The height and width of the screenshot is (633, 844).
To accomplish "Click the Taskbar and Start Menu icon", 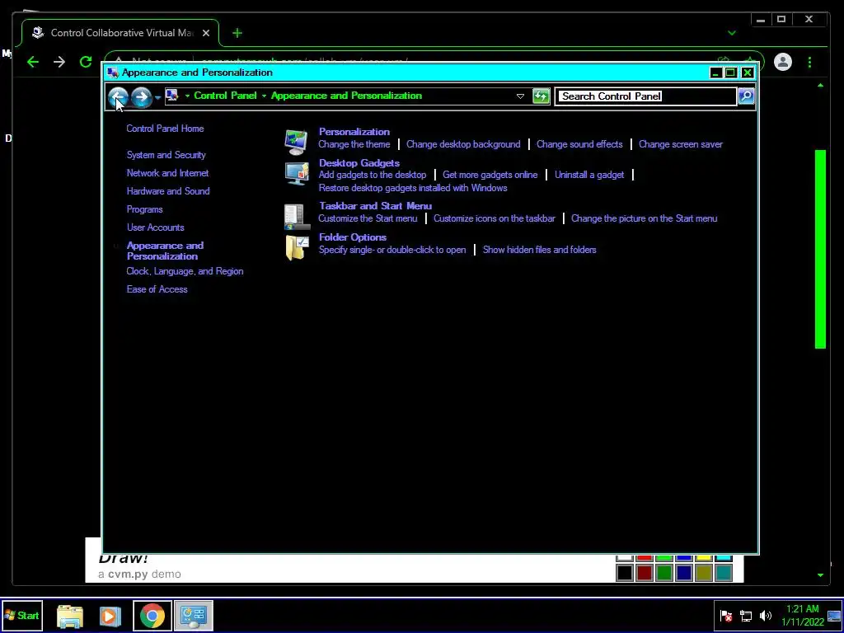I will (297, 218).
